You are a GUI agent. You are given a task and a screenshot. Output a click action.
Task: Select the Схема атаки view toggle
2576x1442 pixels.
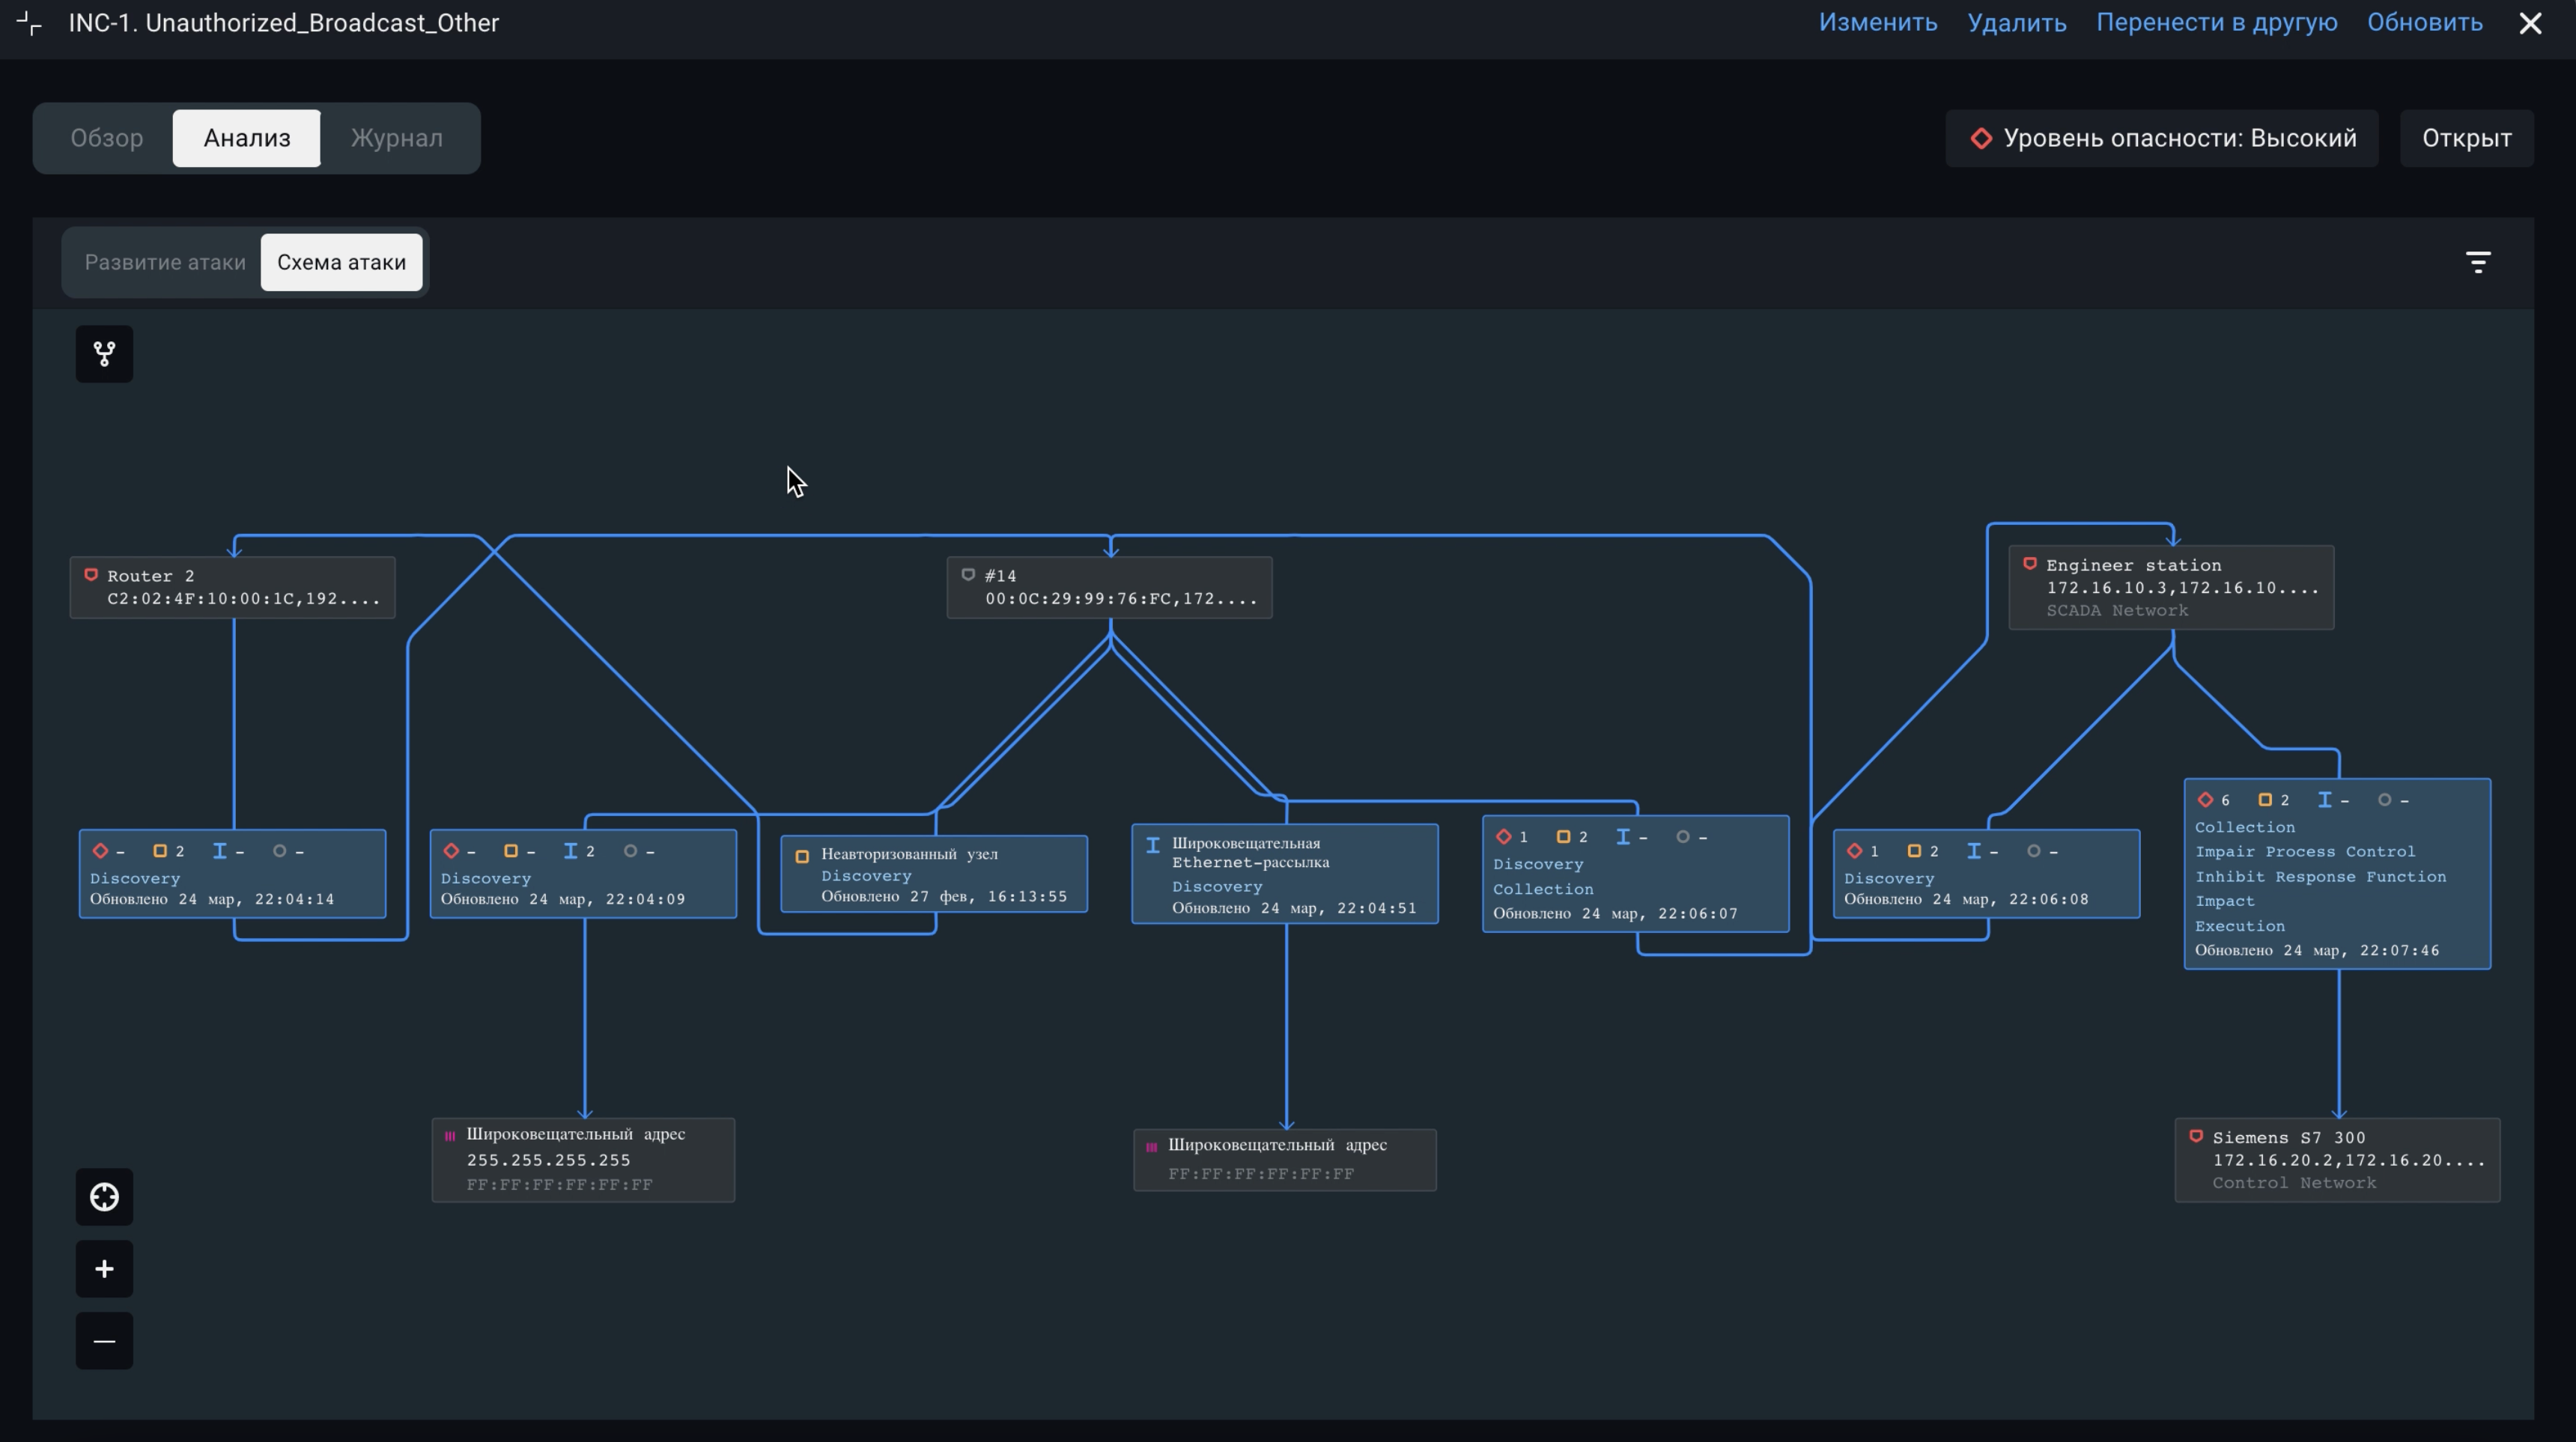tap(341, 262)
